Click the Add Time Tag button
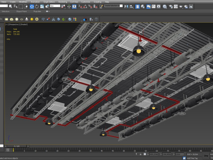Screen dimensions: 213x160 click(x=192, y=158)
